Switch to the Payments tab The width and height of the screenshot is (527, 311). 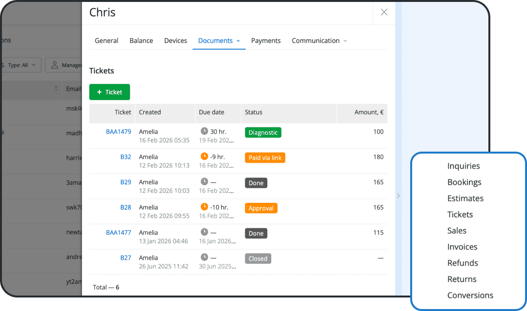coord(265,41)
